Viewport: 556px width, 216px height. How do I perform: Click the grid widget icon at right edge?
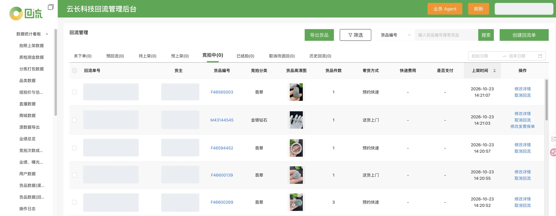pos(553,139)
